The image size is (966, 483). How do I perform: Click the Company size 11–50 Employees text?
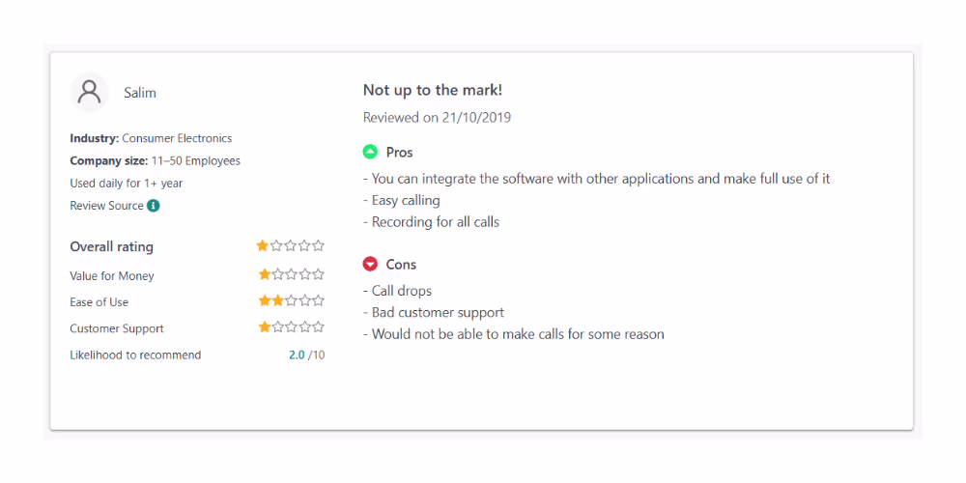155,160
